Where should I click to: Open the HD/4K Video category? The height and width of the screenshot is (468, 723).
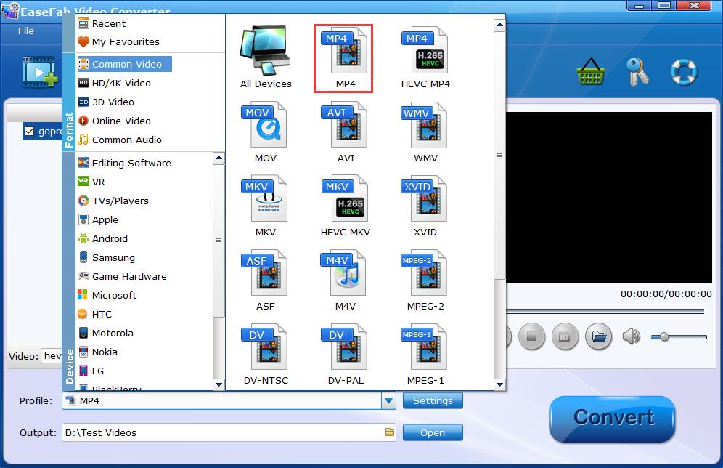115,83
